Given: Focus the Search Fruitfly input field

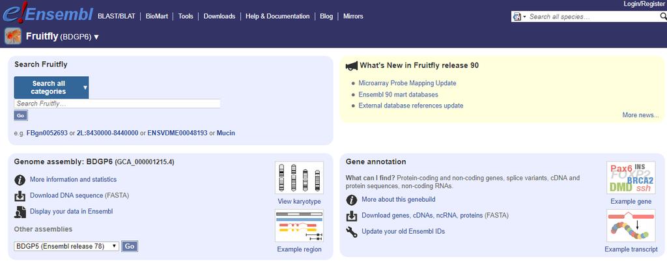Looking at the screenshot, I should (x=117, y=104).
